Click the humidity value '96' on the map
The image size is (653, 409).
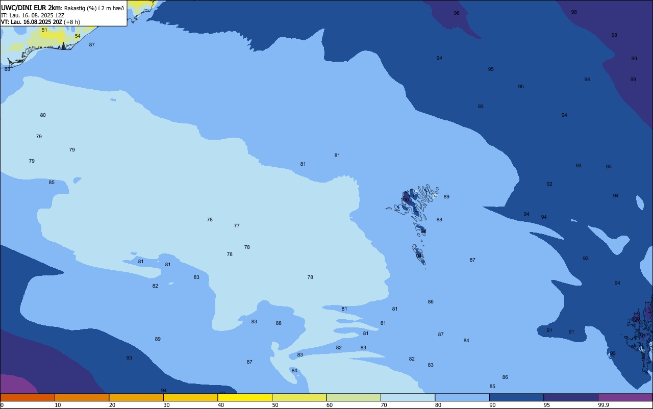point(457,13)
